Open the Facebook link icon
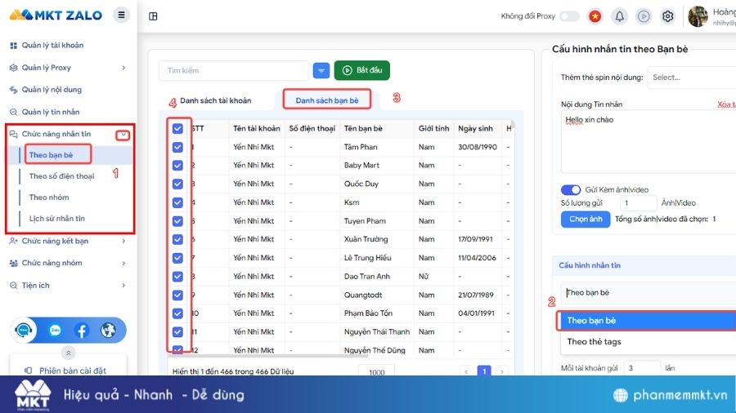The image size is (736, 413). [82, 330]
